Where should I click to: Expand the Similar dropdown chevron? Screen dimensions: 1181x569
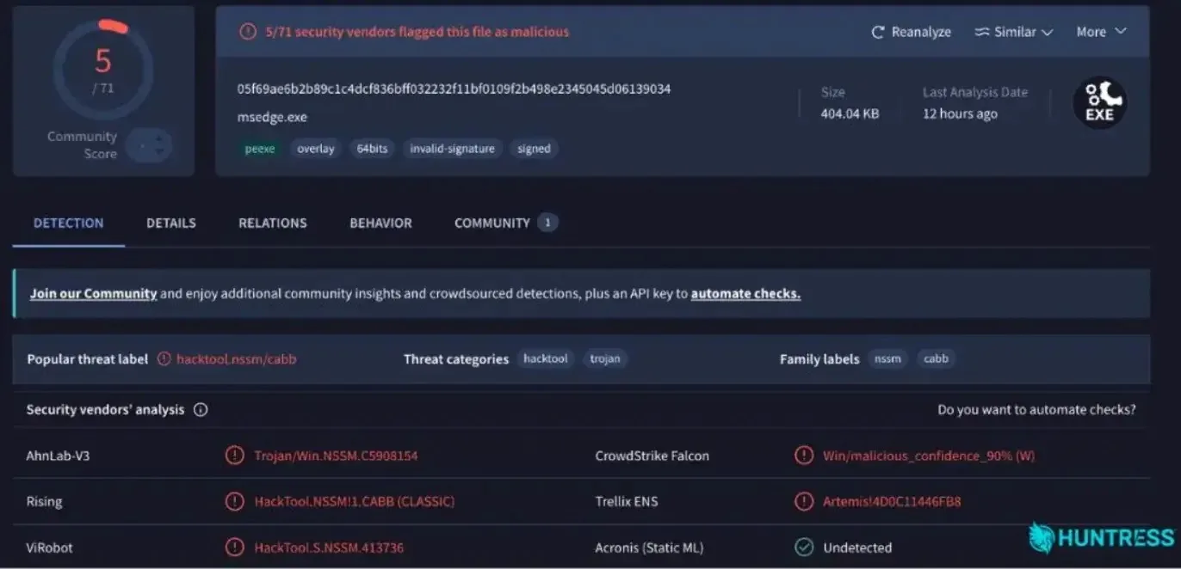pos(1048,33)
